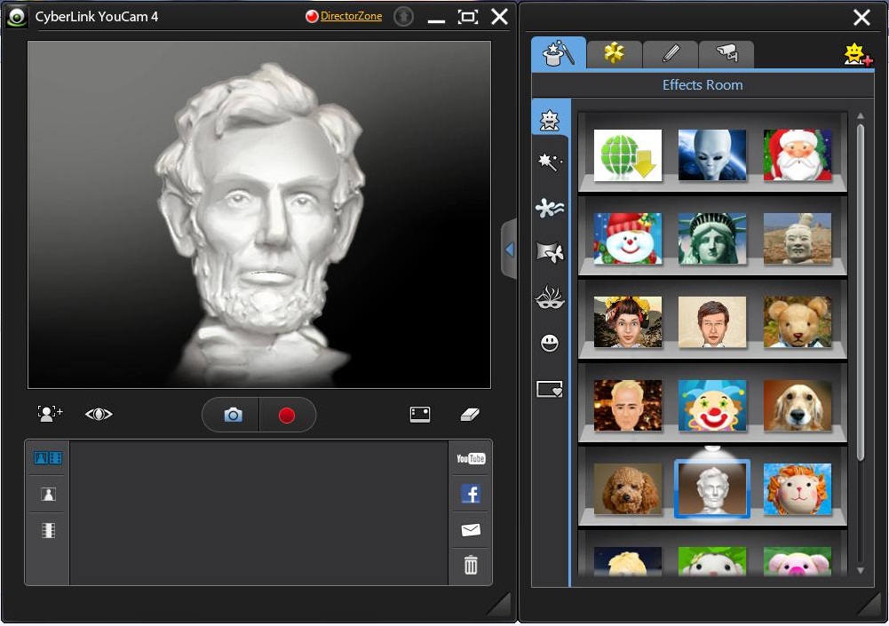Select the Lincoln bust avatar
The height and width of the screenshot is (626, 889).
click(x=712, y=488)
